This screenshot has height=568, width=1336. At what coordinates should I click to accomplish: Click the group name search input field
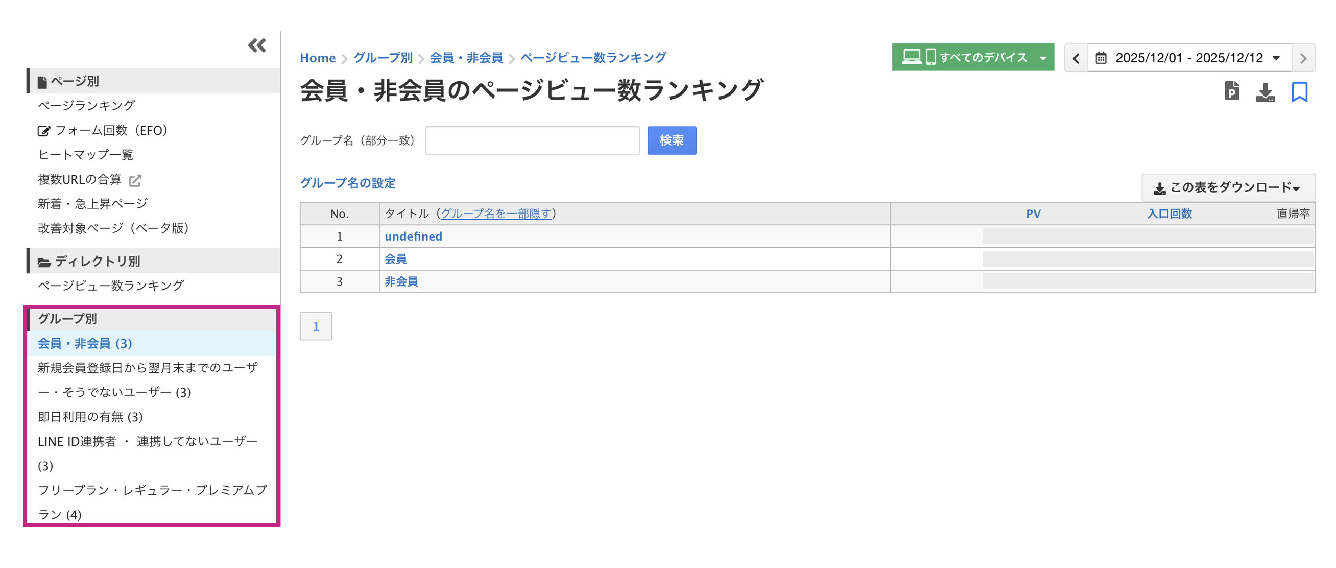pyautogui.click(x=532, y=140)
